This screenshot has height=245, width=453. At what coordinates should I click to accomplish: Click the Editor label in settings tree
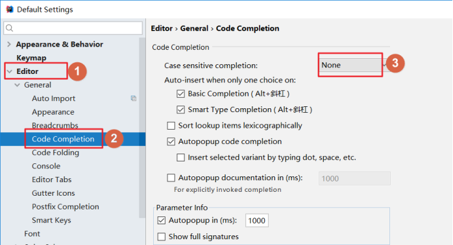pyautogui.click(x=27, y=71)
